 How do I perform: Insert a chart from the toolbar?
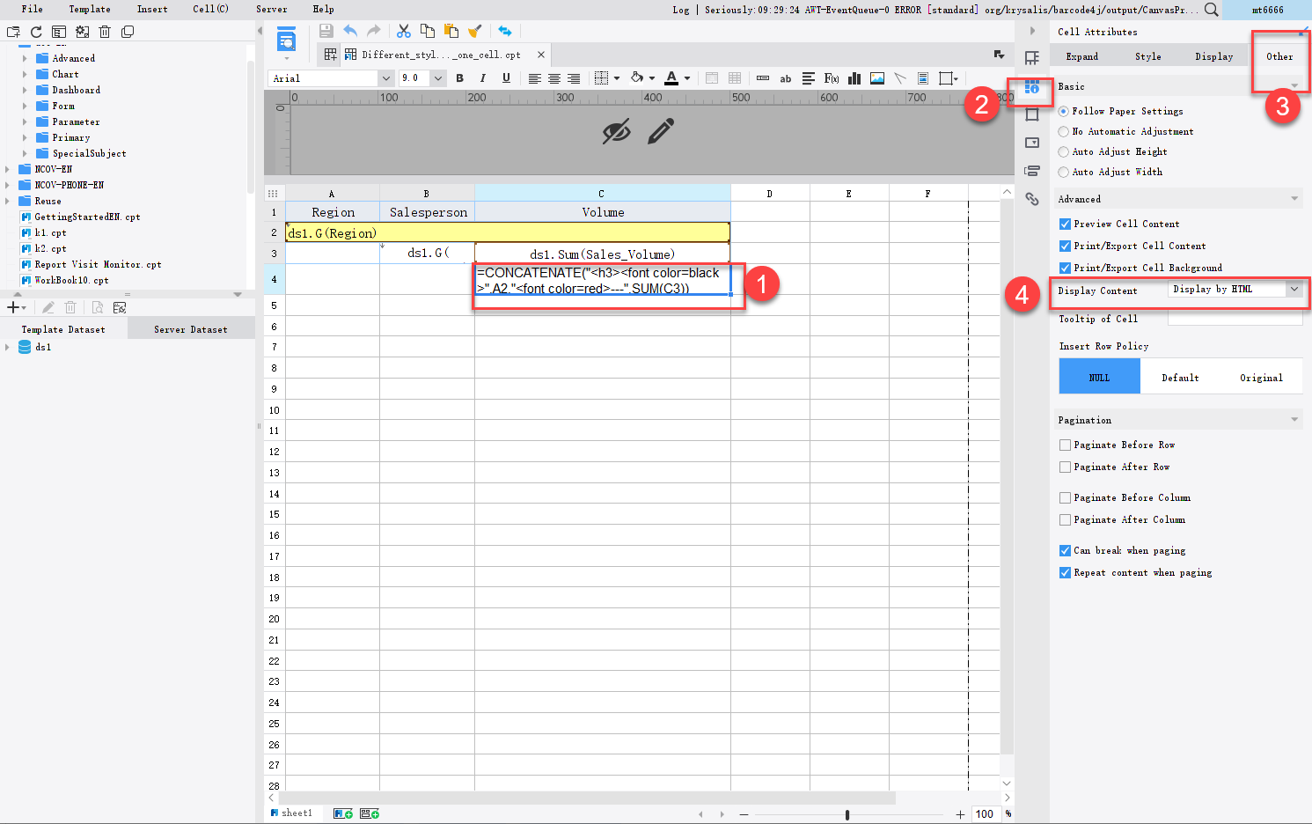(854, 78)
